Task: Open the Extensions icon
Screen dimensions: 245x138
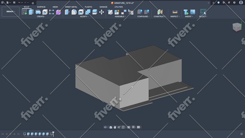Action: [218, 3]
